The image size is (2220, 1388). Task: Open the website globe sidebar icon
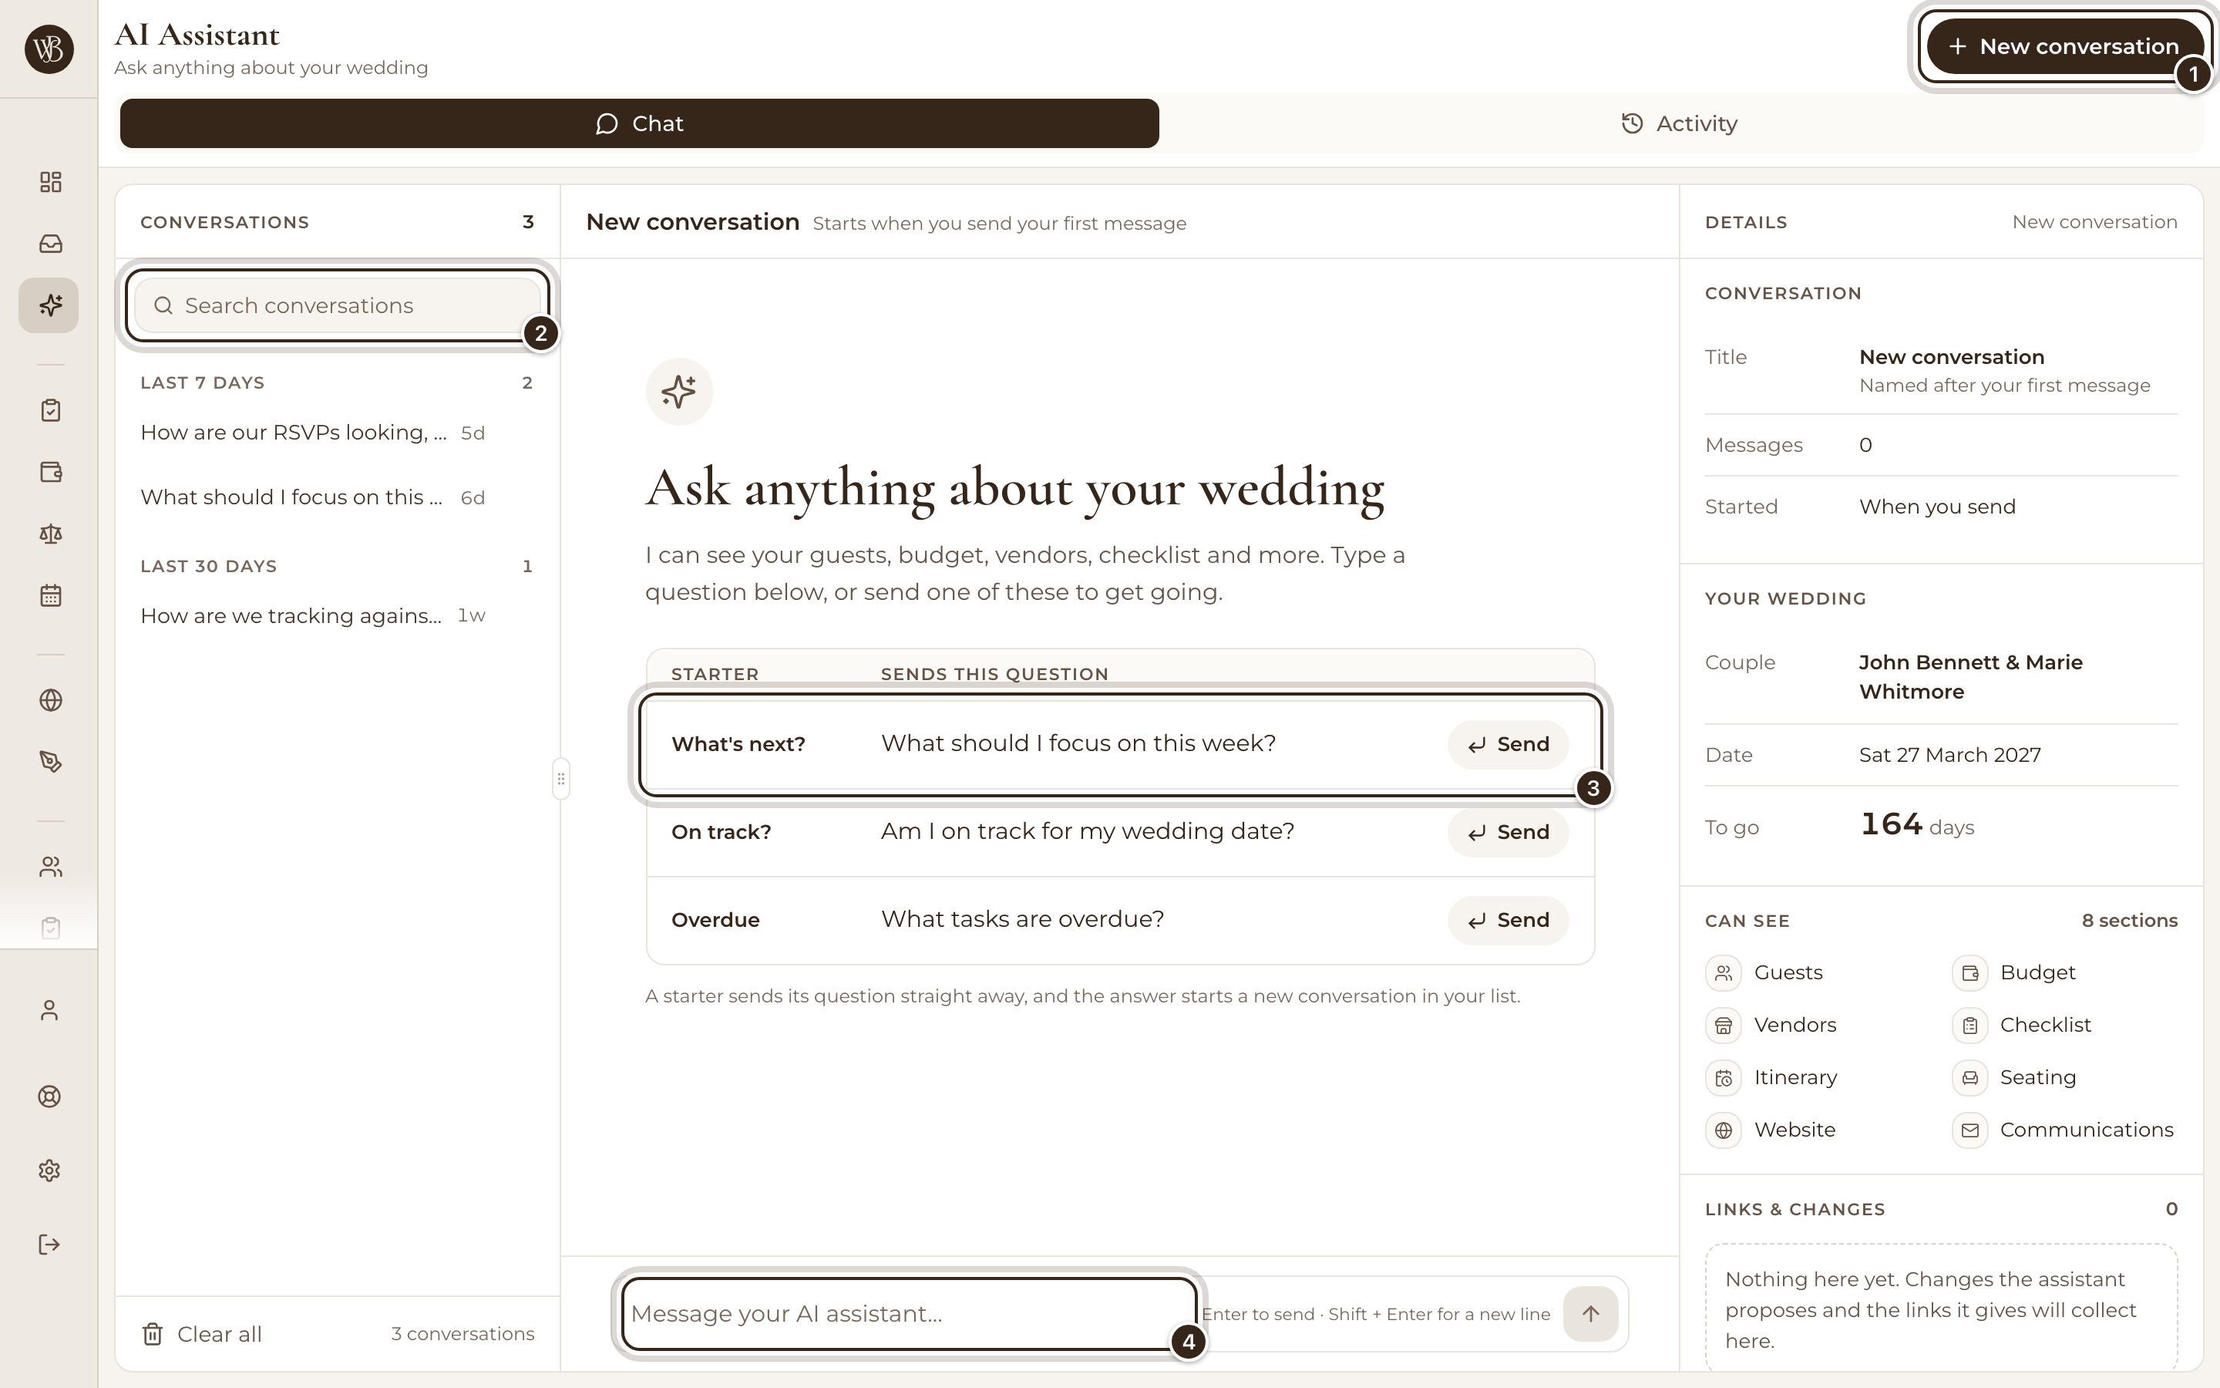(x=50, y=700)
